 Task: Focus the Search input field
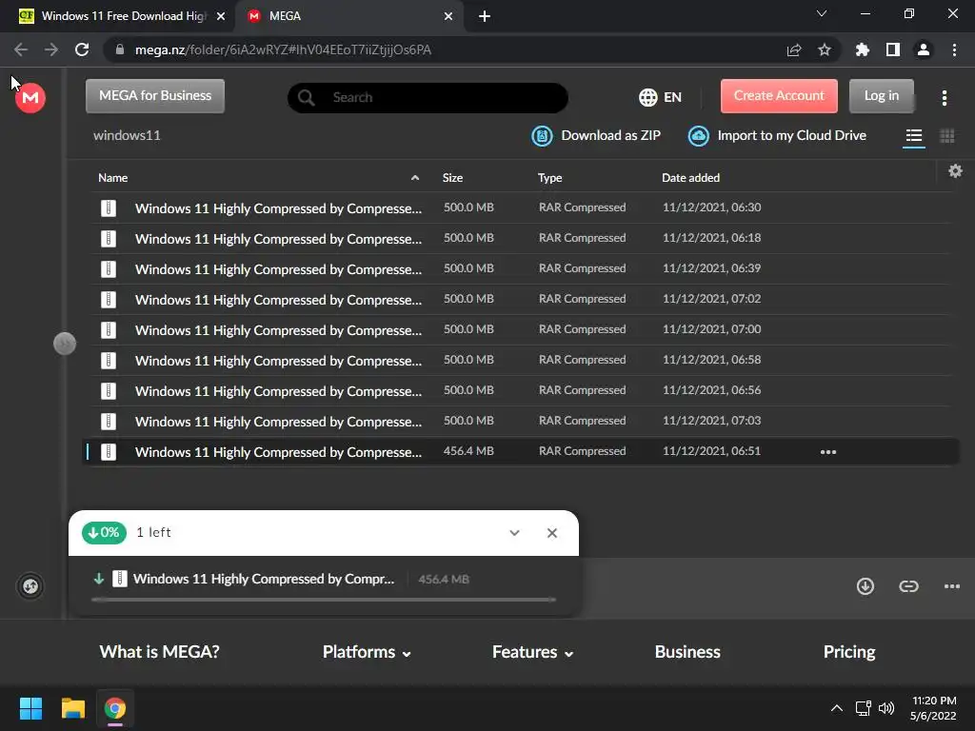tap(428, 98)
